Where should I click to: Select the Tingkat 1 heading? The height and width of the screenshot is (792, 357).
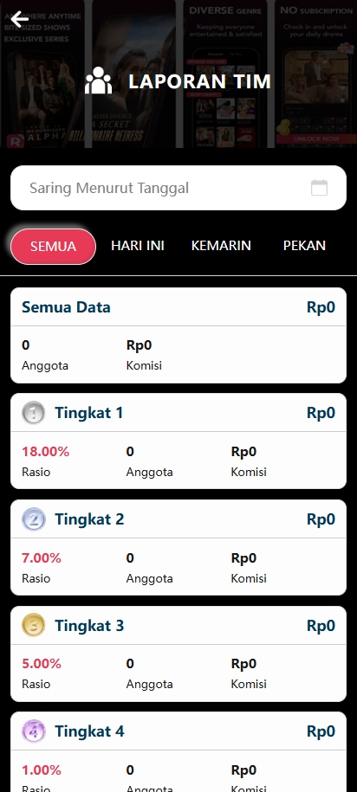[89, 413]
